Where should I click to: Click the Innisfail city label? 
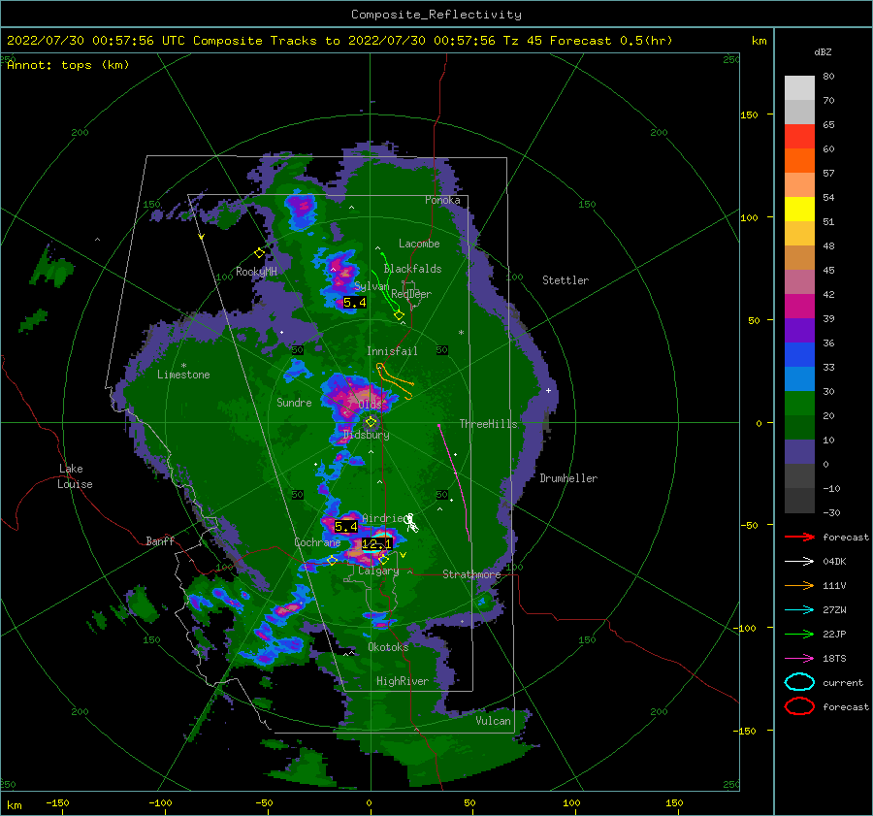392,351
